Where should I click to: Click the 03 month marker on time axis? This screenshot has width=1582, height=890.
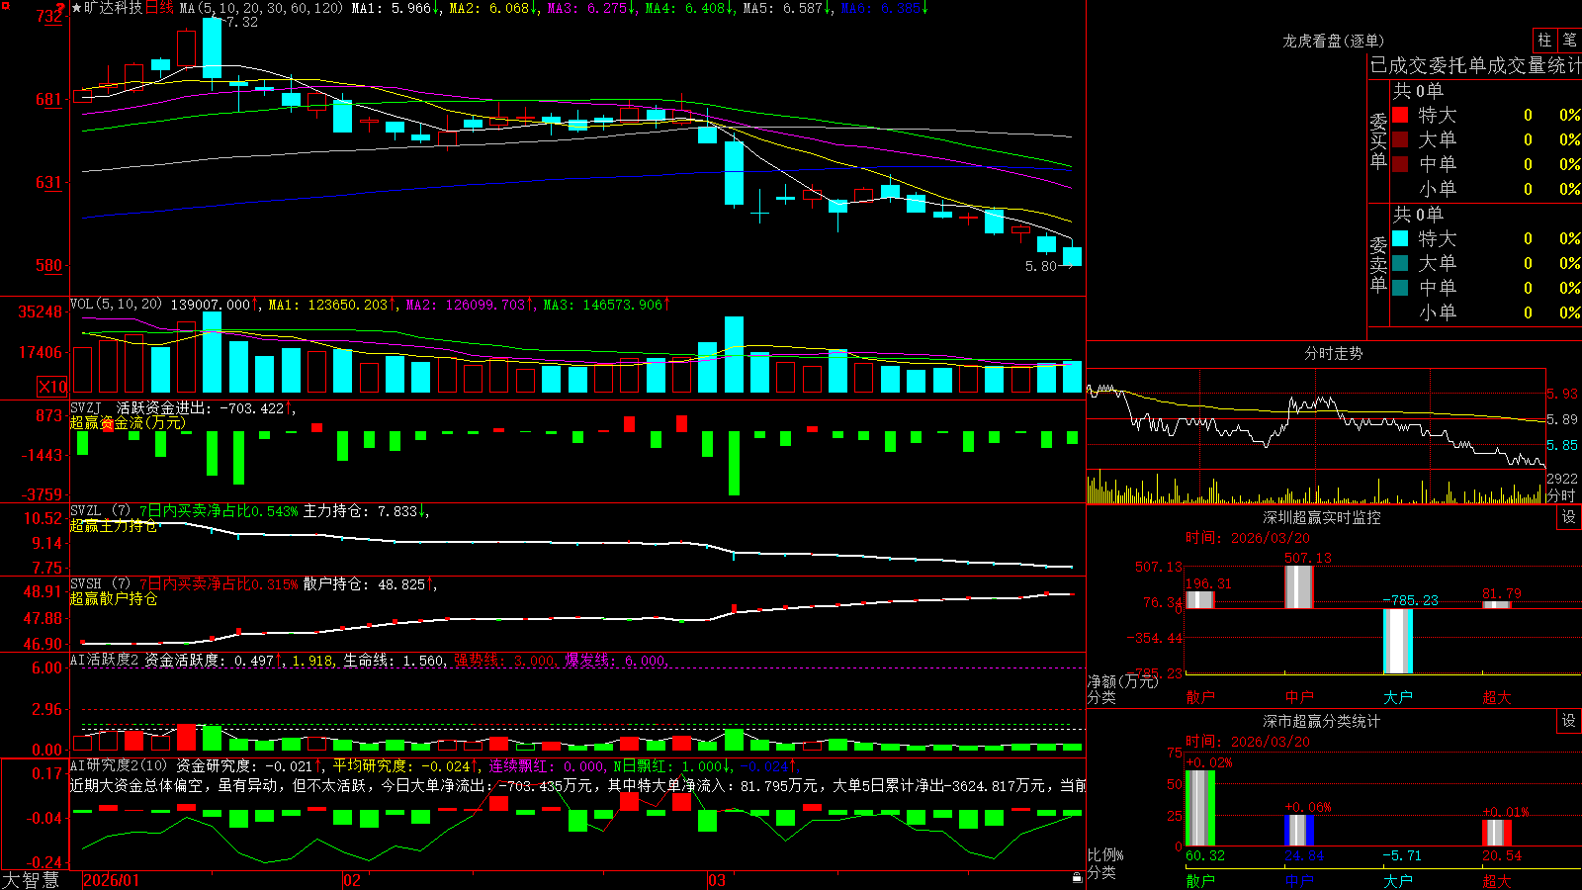click(717, 880)
